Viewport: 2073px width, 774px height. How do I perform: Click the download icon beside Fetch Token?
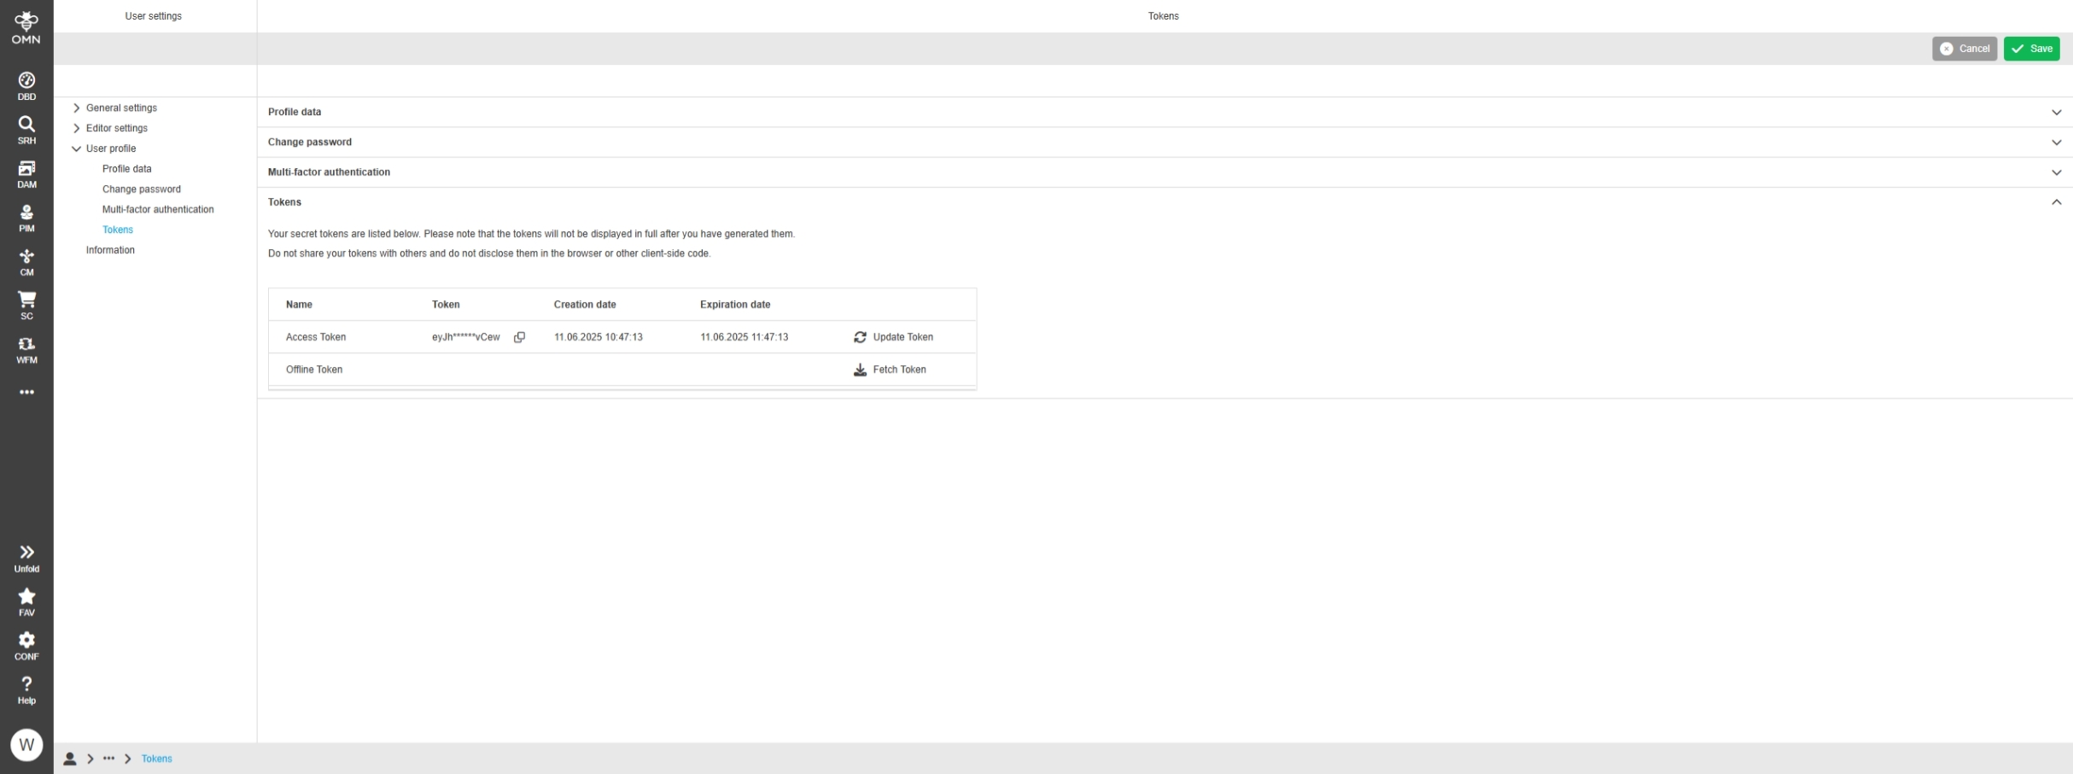pos(860,370)
